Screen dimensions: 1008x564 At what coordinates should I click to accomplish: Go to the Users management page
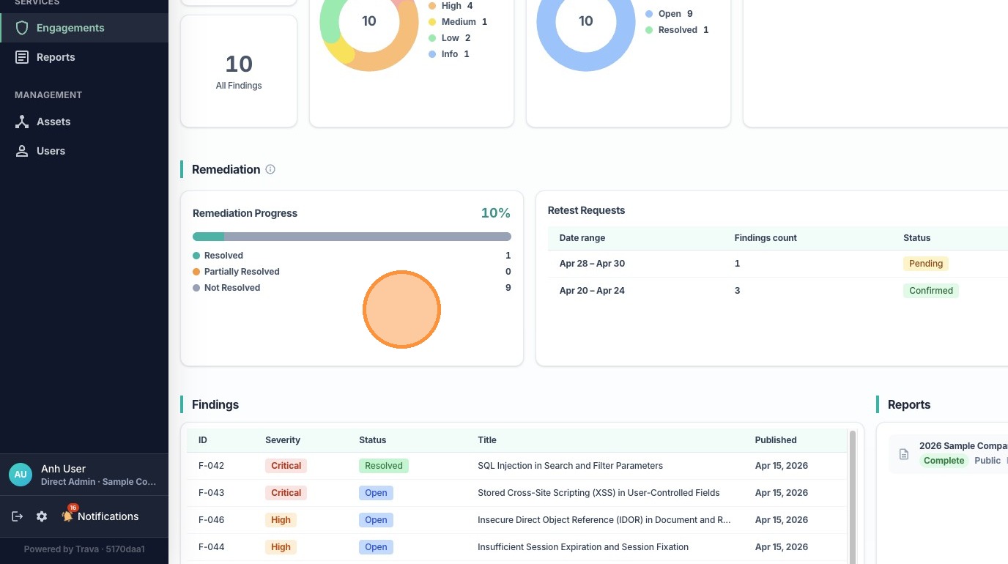pyautogui.click(x=51, y=151)
